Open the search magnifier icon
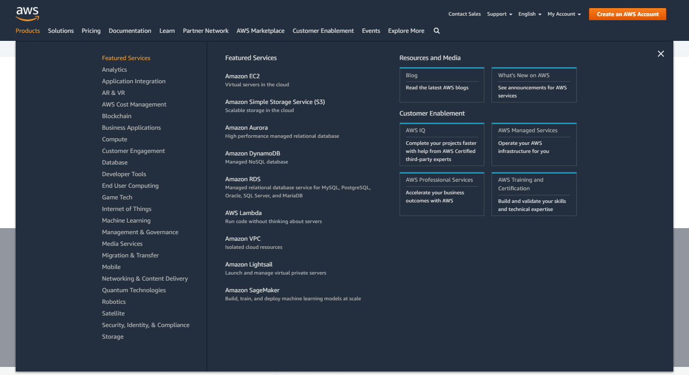689x375 pixels. (x=436, y=31)
